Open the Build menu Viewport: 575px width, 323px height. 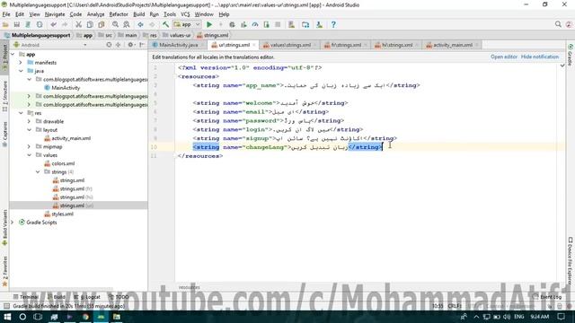(138, 14)
